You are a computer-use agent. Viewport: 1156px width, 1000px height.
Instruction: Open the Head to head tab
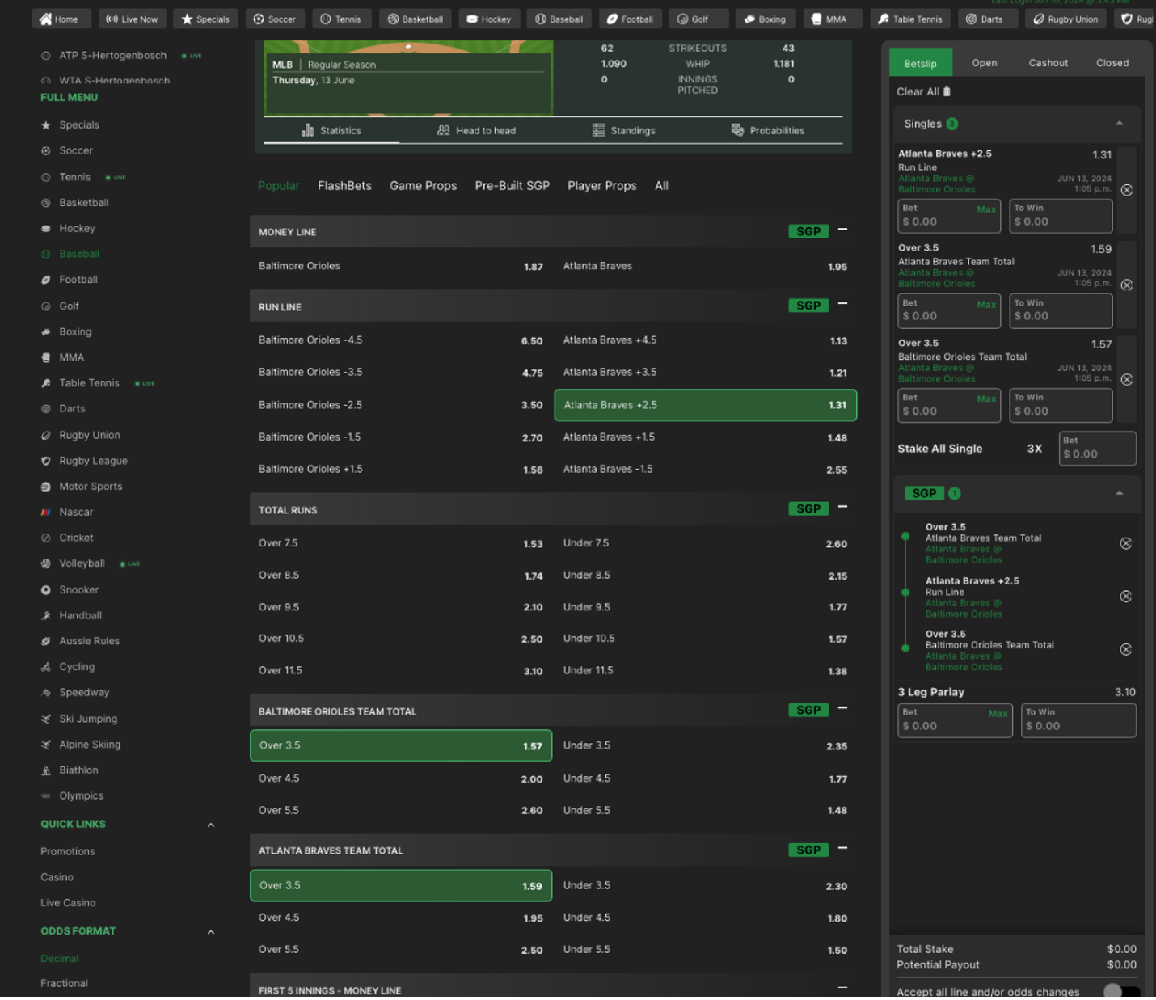pos(476,131)
